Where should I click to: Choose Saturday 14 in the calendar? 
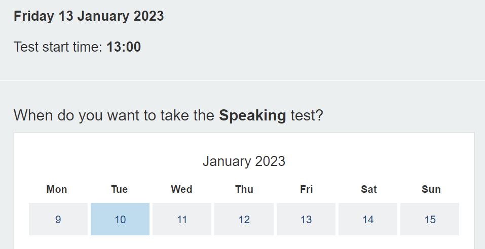point(368,220)
